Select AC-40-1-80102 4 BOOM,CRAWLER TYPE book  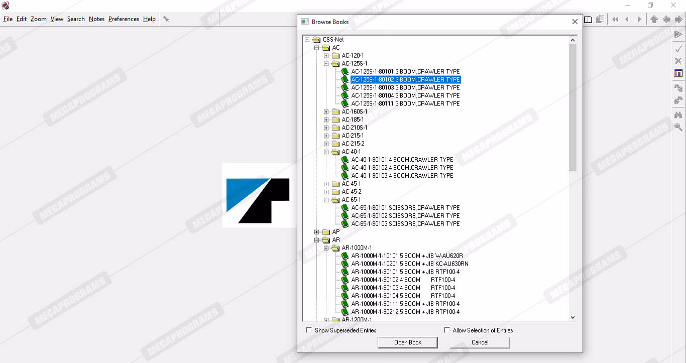(402, 168)
